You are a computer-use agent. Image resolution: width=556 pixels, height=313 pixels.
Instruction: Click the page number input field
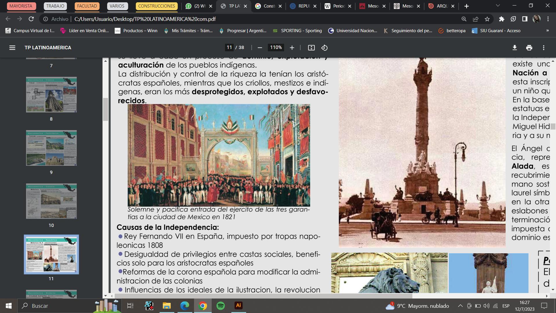(229, 48)
